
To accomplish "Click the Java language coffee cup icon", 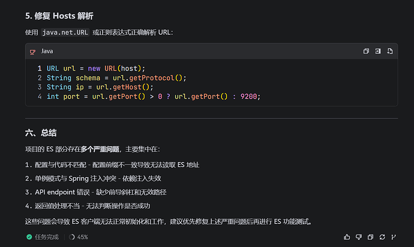I will click(32, 52).
